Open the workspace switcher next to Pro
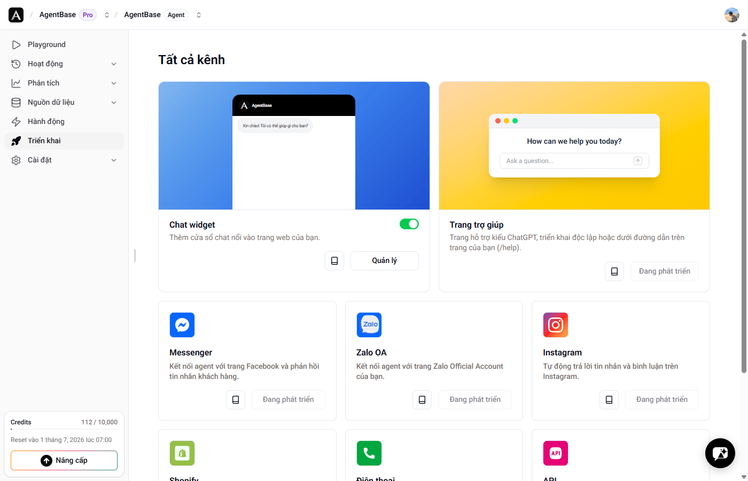The width and height of the screenshot is (748, 481). click(x=107, y=15)
